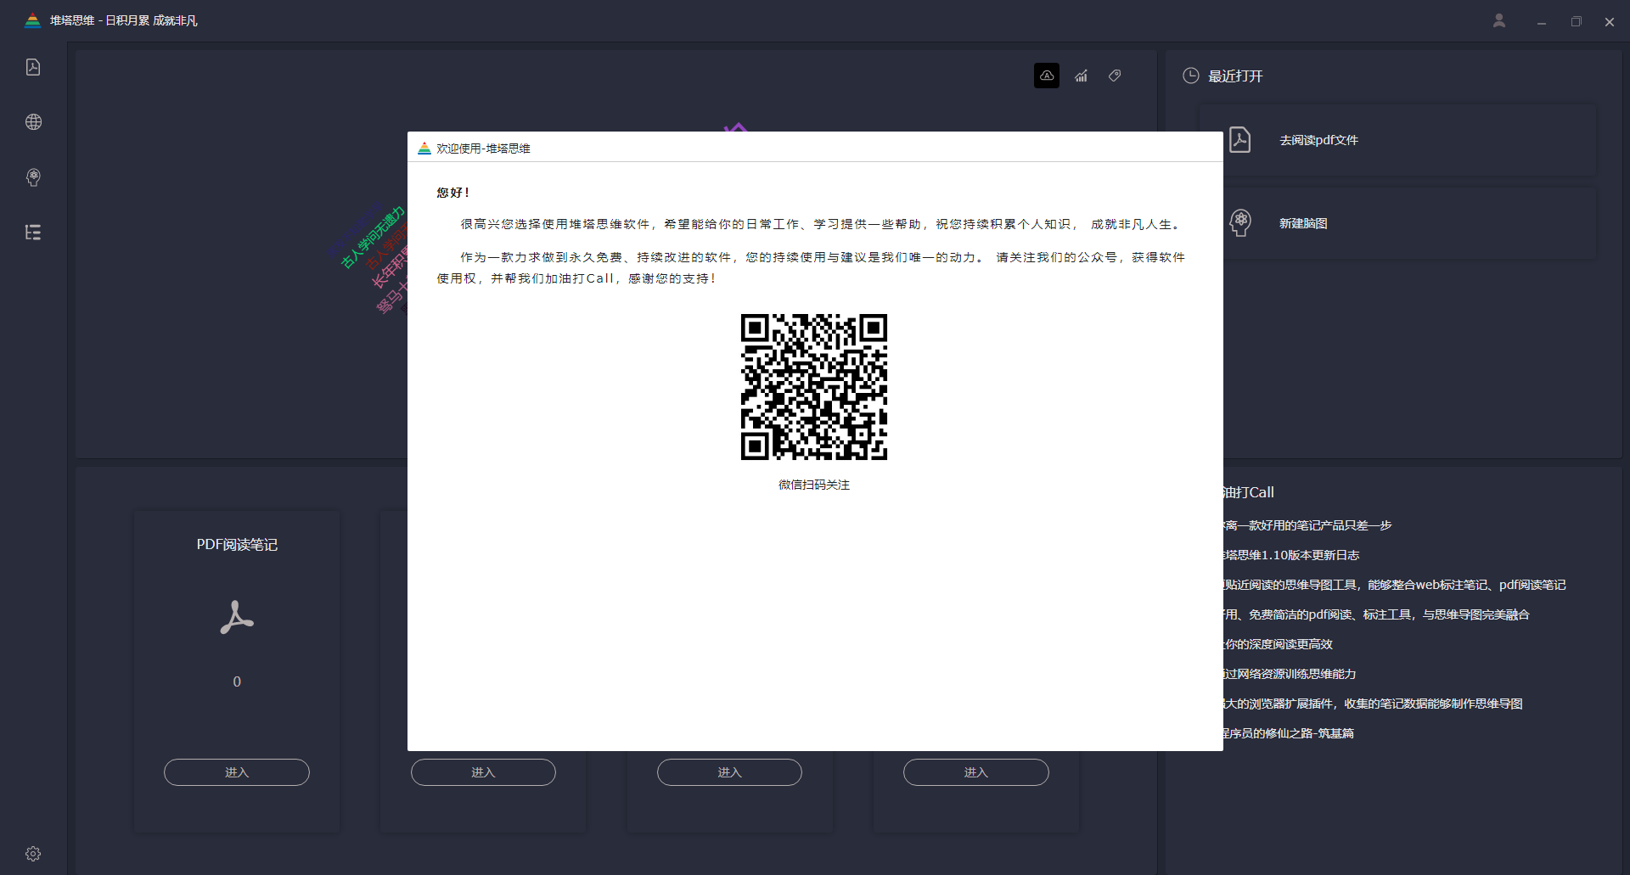
Task: Open settings gear in sidebar
Action: coord(33,854)
